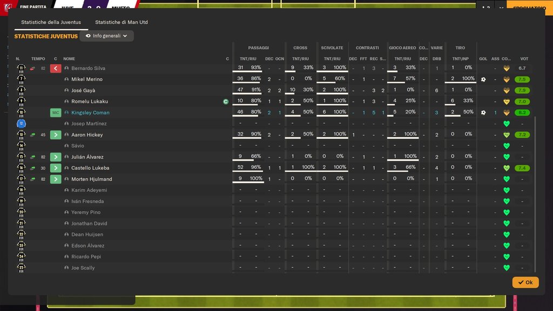Open José Gayà's player profile
Screen dimensions: 553x311
coord(83,90)
